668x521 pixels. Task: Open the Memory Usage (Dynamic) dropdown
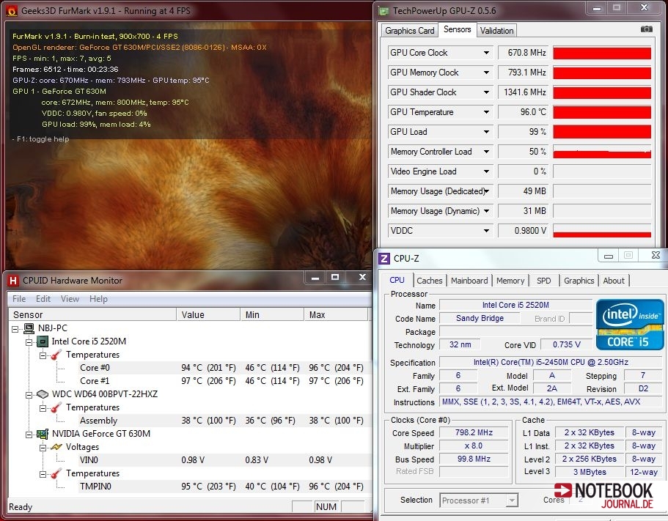486,211
